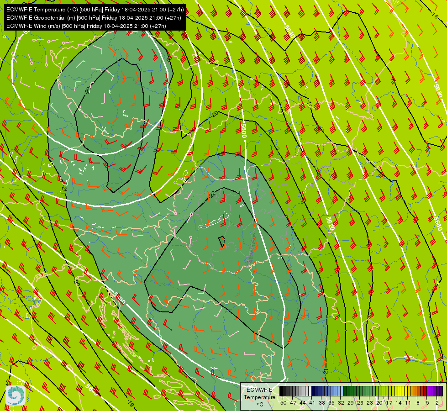This screenshot has width=447, height=411.
Task: Click the -35 tick label on colorbar
Action: pyautogui.click(x=331, y=403)
